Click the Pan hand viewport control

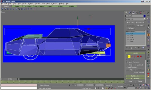click(143, 88)
